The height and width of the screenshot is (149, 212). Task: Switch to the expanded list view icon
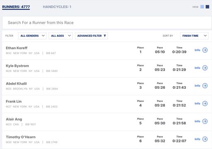tap(207, 7)
